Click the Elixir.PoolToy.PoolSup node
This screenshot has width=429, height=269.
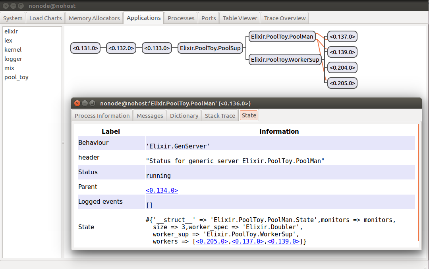pos(210,48)
